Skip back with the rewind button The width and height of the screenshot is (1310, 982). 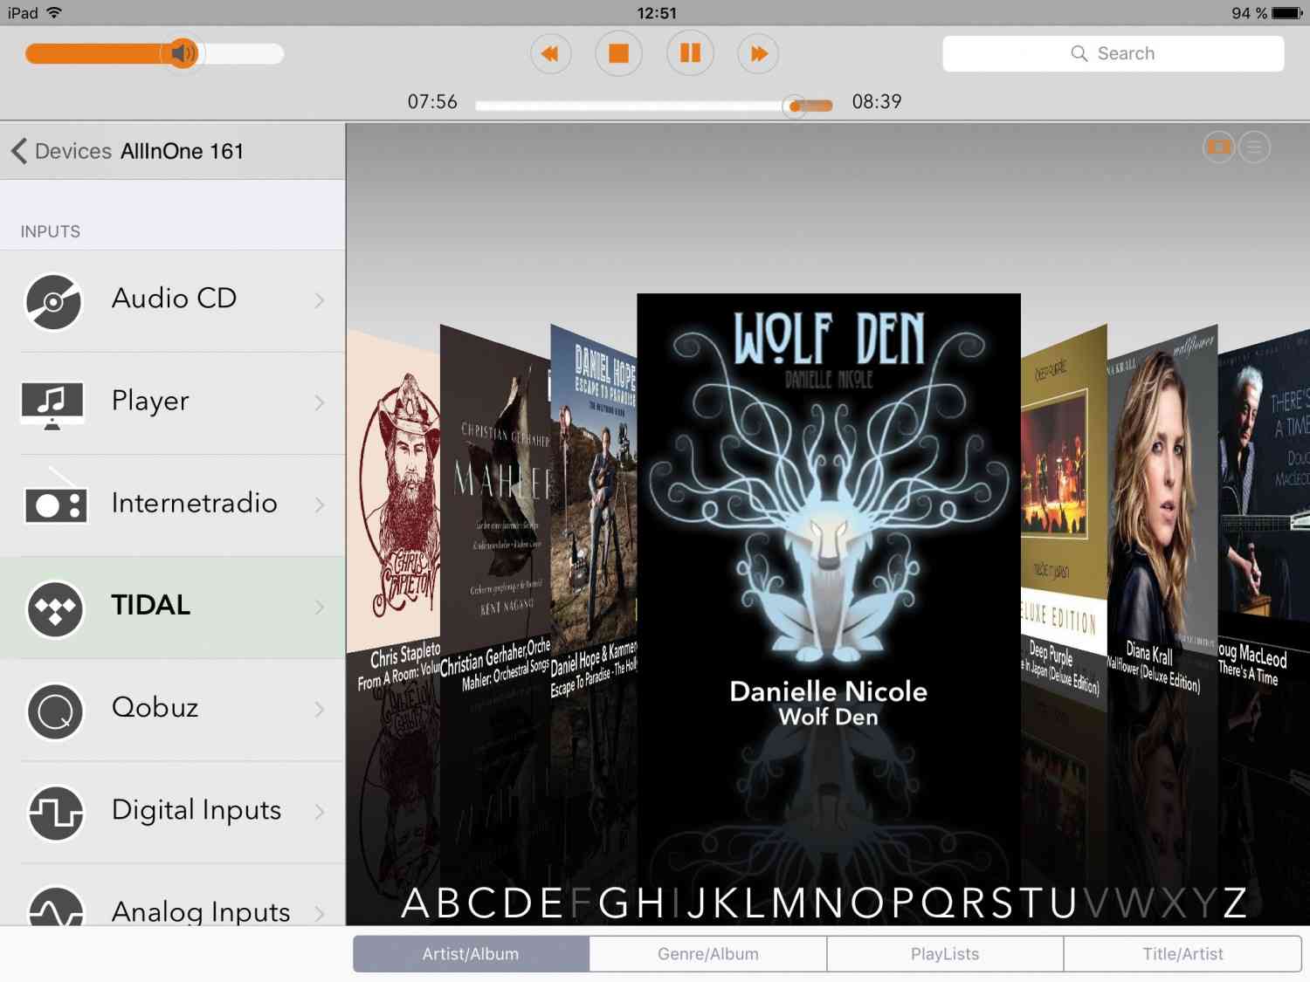(x=551, y=54)
